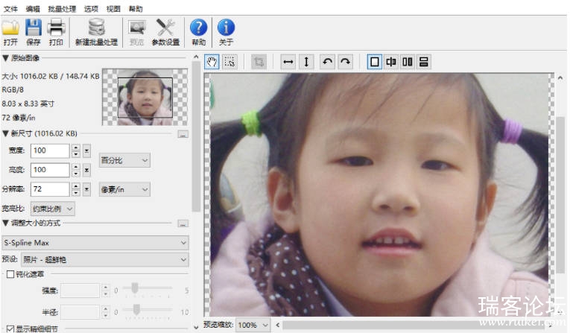
Task: Click the crop tool icon
Action: [x=259, y=62]
